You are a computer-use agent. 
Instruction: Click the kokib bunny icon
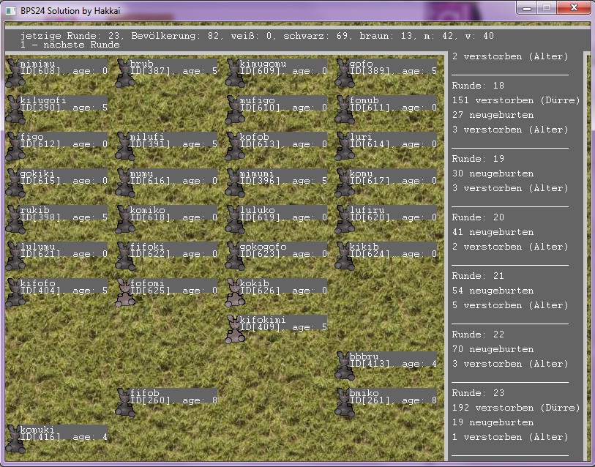pyautogui.click(x=234, y=292)
